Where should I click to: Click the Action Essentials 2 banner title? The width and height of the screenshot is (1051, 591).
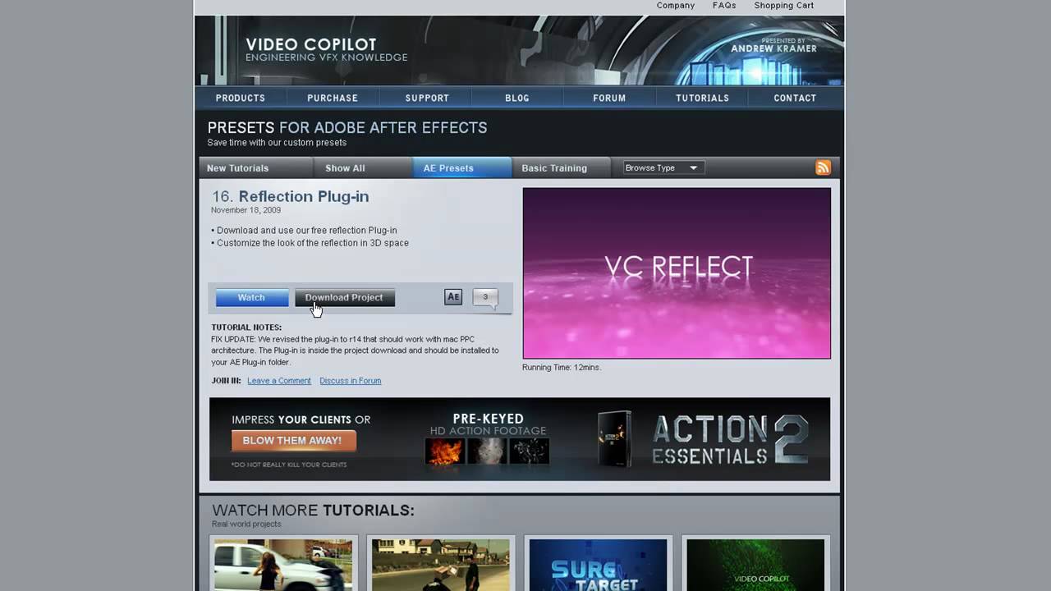(x=731, y=440)
